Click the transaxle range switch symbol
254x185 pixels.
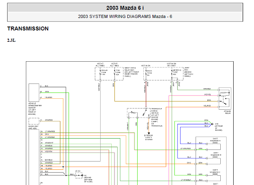click(139, 113)
